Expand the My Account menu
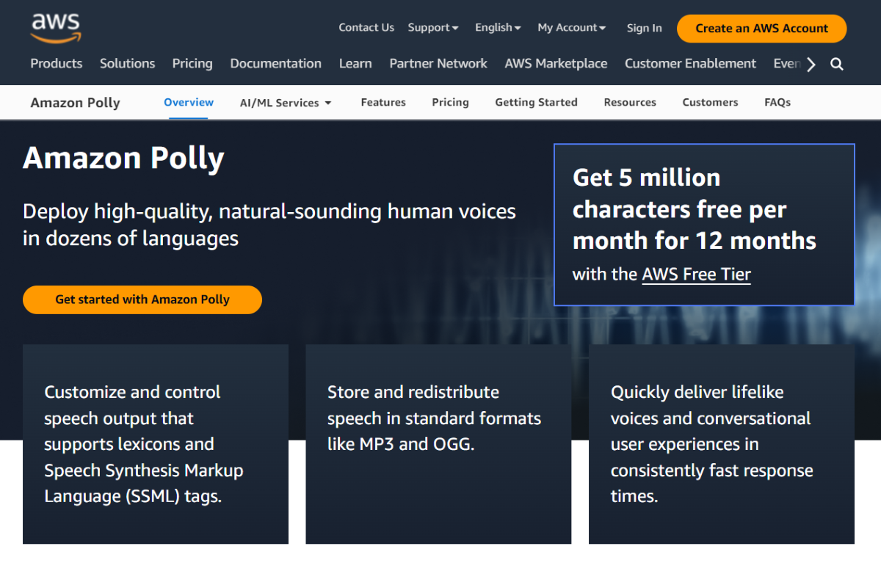Screen dimensions: 881x563 (572, 28)
